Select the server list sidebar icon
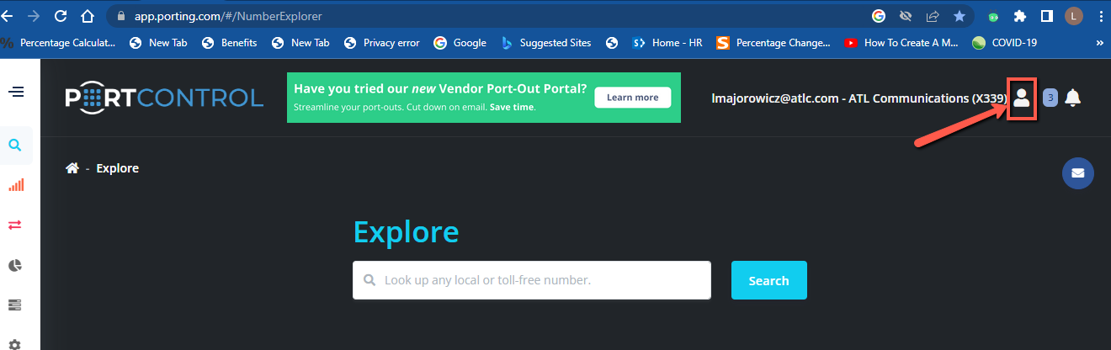 tap(15, 305)
